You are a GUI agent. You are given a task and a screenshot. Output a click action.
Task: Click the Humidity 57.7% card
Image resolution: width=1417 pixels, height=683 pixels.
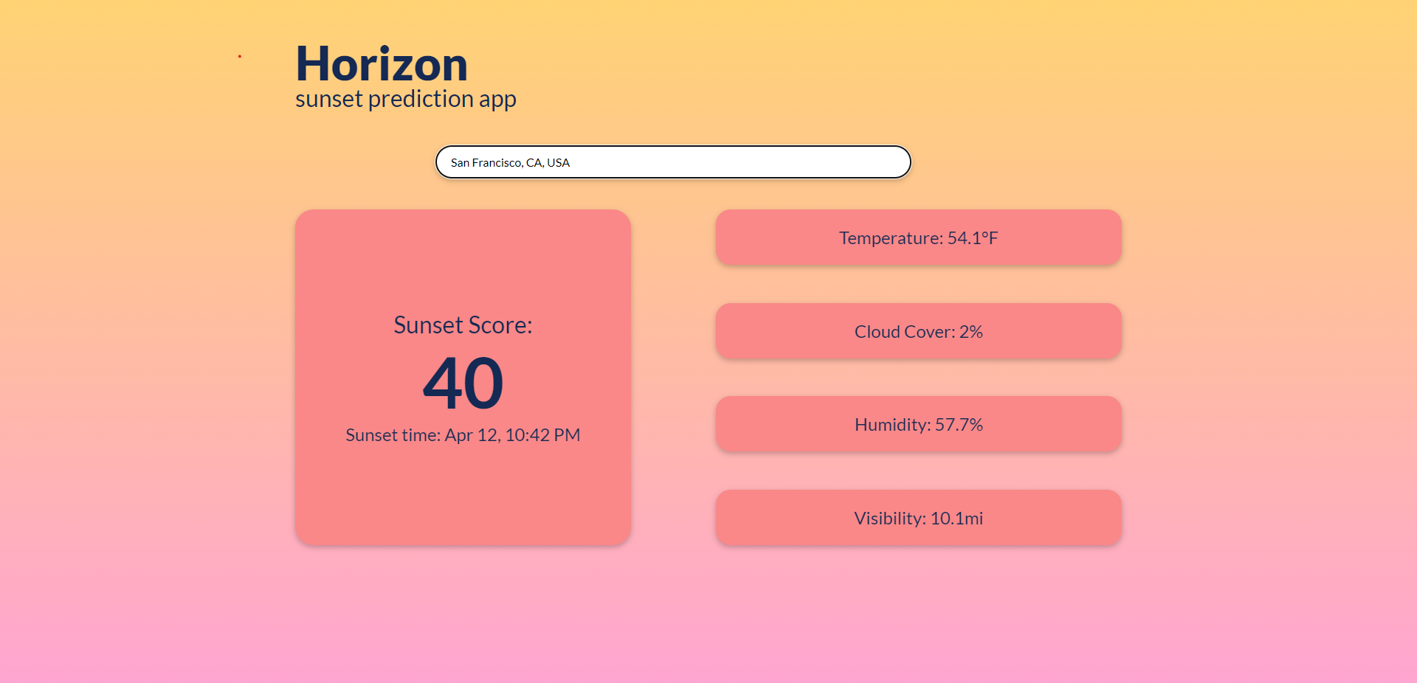pos(918,424)
